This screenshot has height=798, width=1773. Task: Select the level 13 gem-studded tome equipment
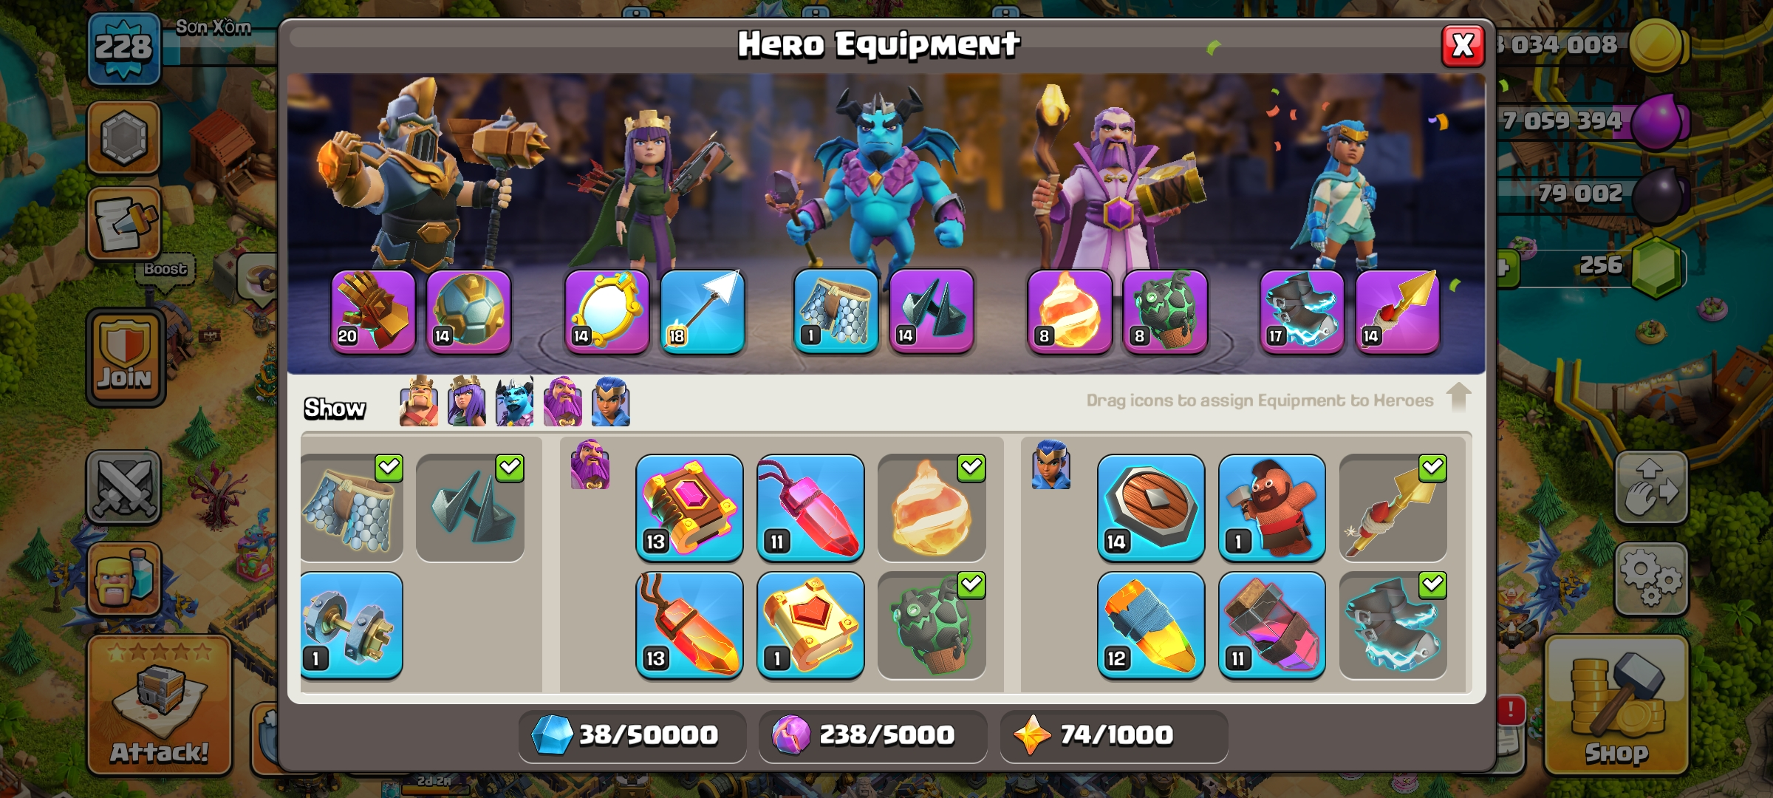tap(689, 508)
